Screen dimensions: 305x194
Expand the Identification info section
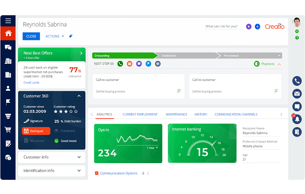51,170
